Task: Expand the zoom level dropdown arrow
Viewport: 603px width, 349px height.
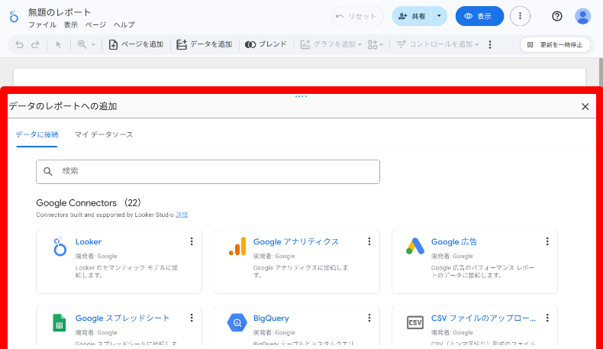Action: tap(93, 45)
